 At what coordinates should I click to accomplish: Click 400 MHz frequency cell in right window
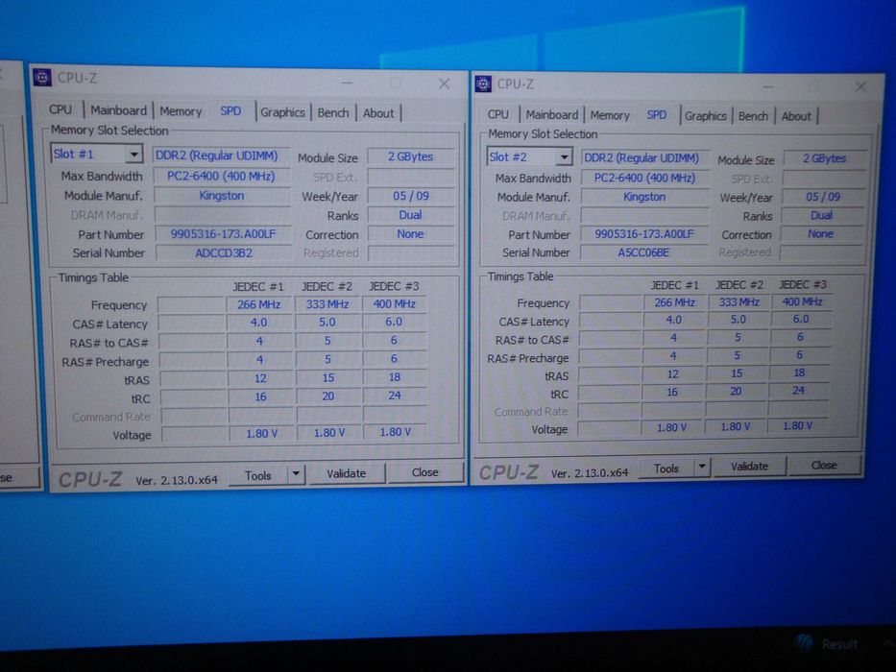click(x=802, y=301)
